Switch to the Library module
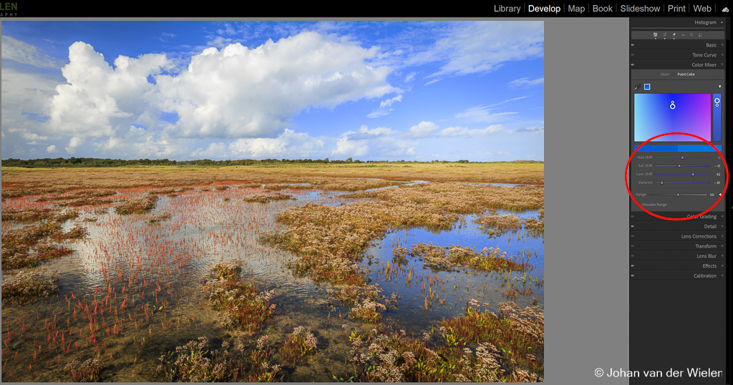The image size is (733, 385). pos(507,9)
